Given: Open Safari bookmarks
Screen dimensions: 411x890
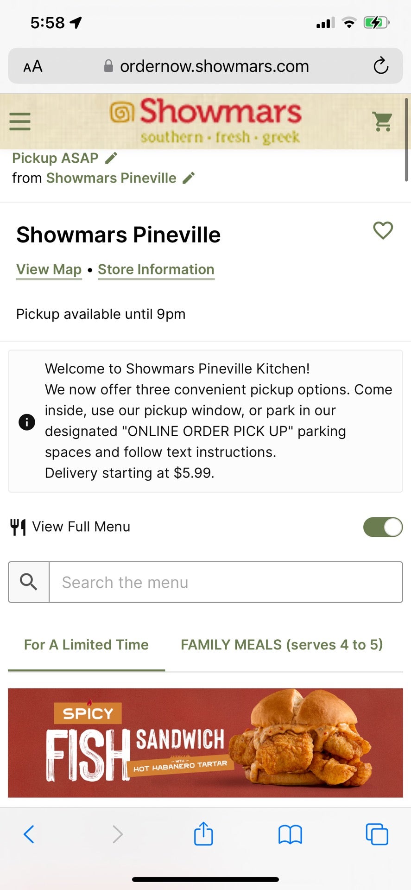Looking at the screenshot, I should click(x=290, y=834).
